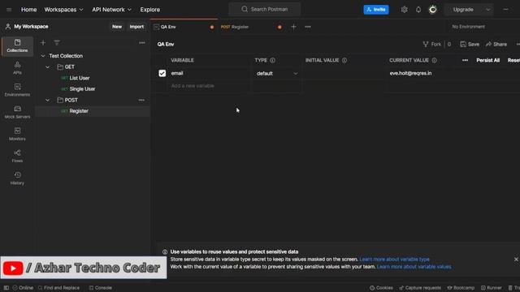520x292 pixels.
Task: Close the variables info banner
Action: coord(516,260)
